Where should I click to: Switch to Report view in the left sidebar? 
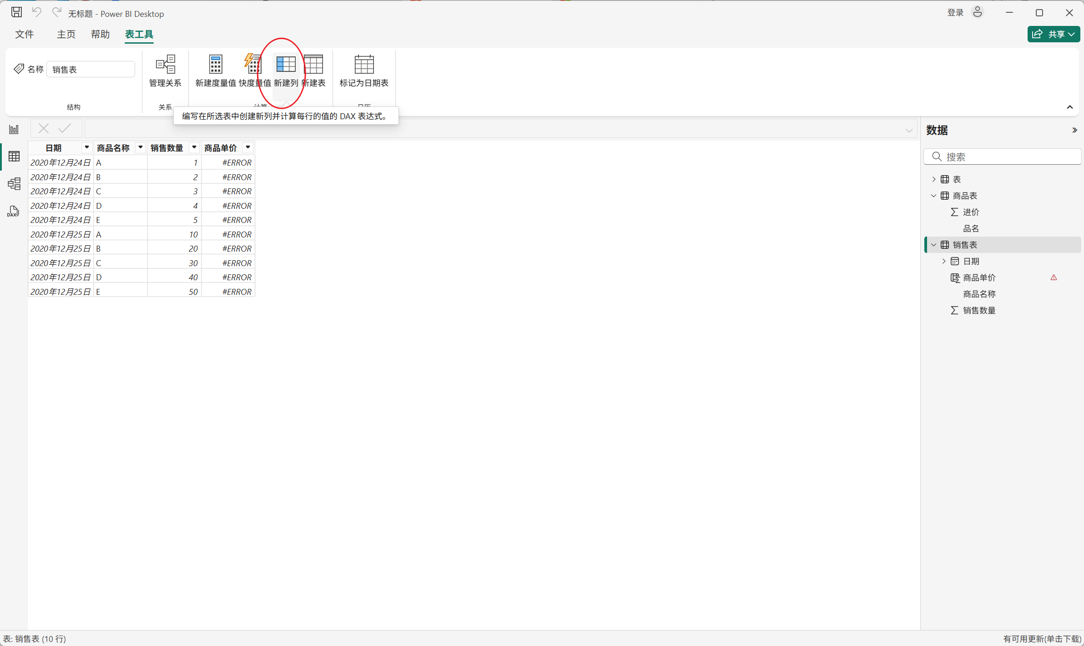(x=14, y=129)
